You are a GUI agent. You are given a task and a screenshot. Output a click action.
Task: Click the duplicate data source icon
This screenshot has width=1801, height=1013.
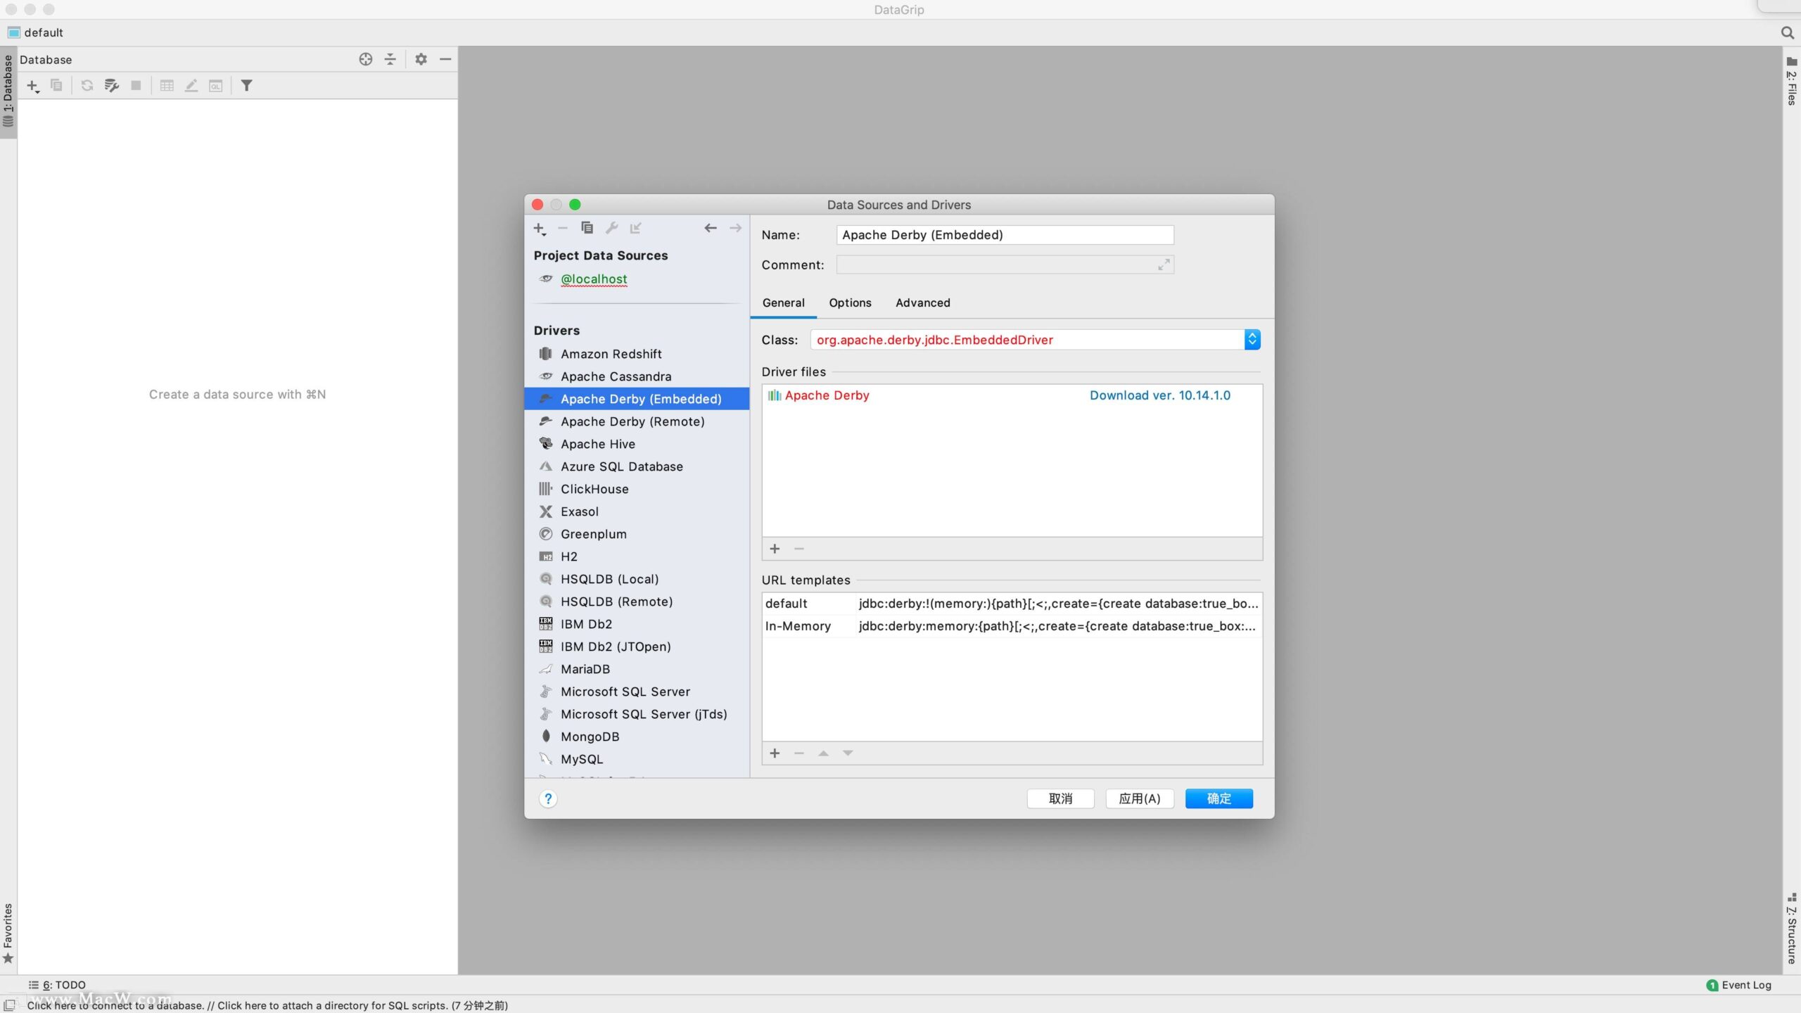coord(586,228)
